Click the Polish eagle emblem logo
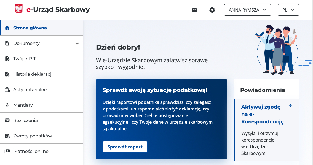The width and height of the screenshot is (313, 165). point(18,9)
